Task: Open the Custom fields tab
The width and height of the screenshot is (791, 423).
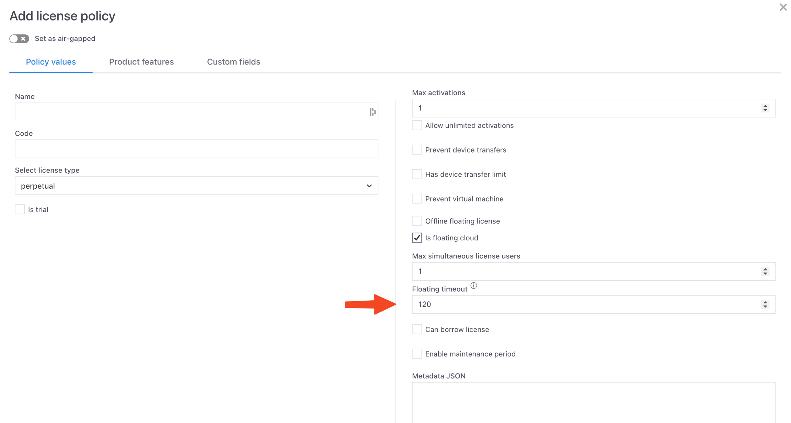Action: coord(233,62)
